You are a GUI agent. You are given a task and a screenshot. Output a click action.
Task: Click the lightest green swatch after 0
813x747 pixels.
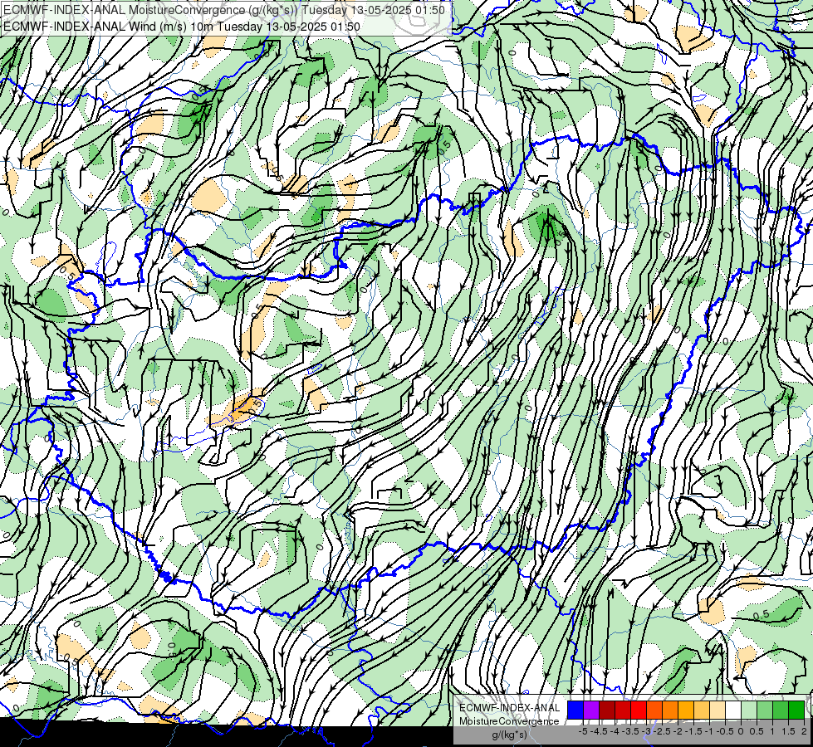[749, 710]
